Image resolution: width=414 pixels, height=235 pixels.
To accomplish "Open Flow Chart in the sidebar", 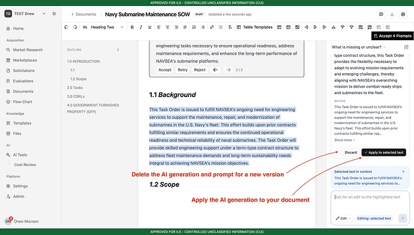I will coord(22,102).
